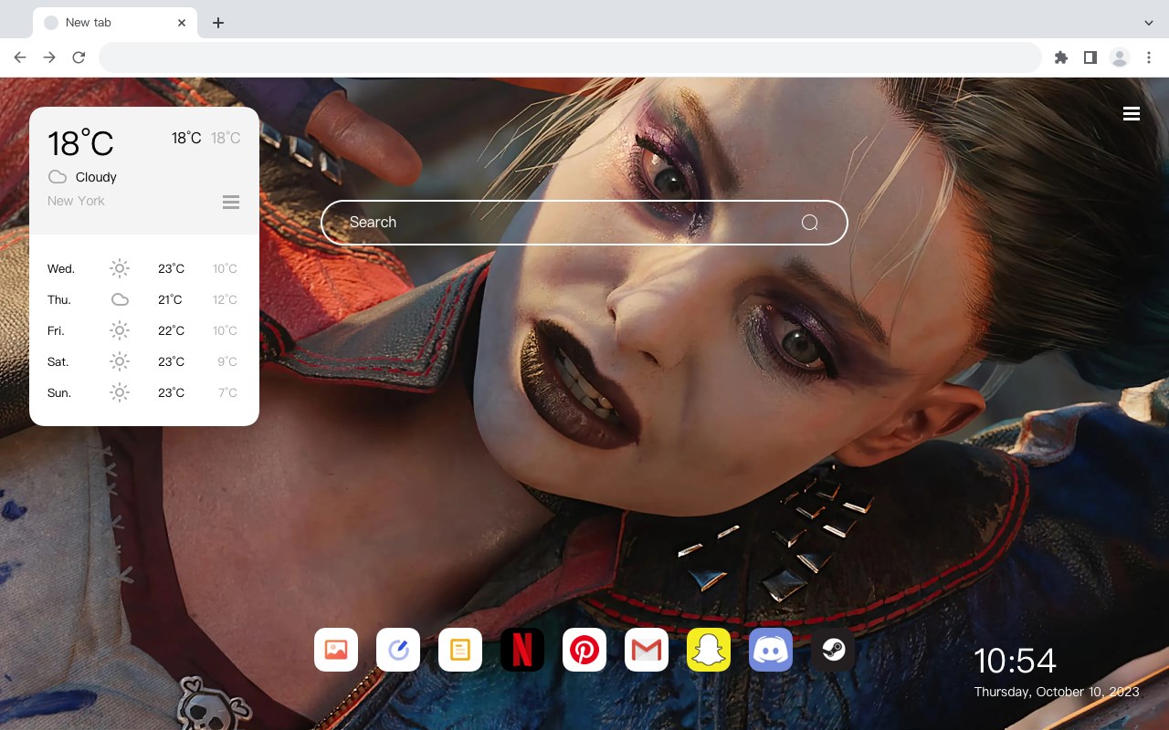Image resolution: width=1169 pixels, height=730 pixels.
Task: Click the search magnifier icon
Action: coord(810,223)
